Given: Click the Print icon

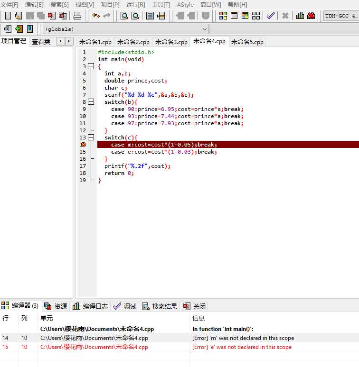Looking at the screenshot, I should point(77,16).
